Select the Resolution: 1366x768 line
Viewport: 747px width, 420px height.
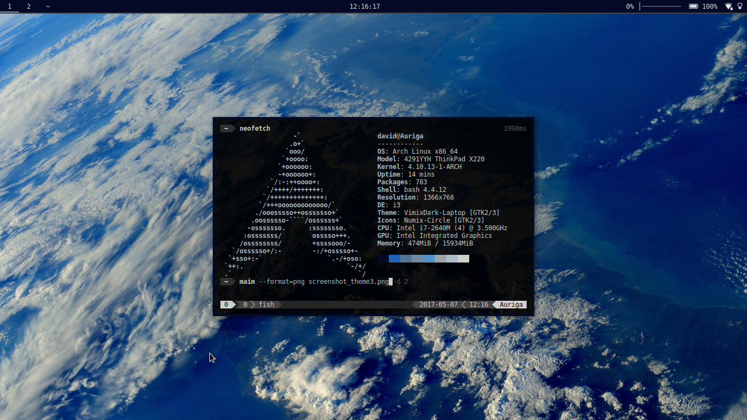(x=416, y=197)
